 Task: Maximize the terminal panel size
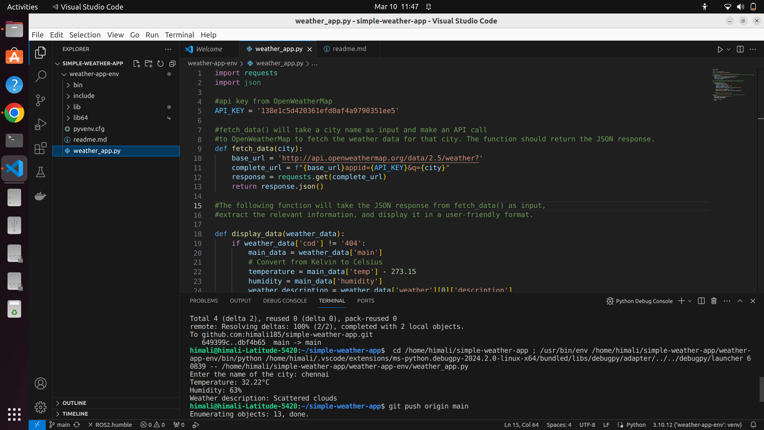point(740,301)
